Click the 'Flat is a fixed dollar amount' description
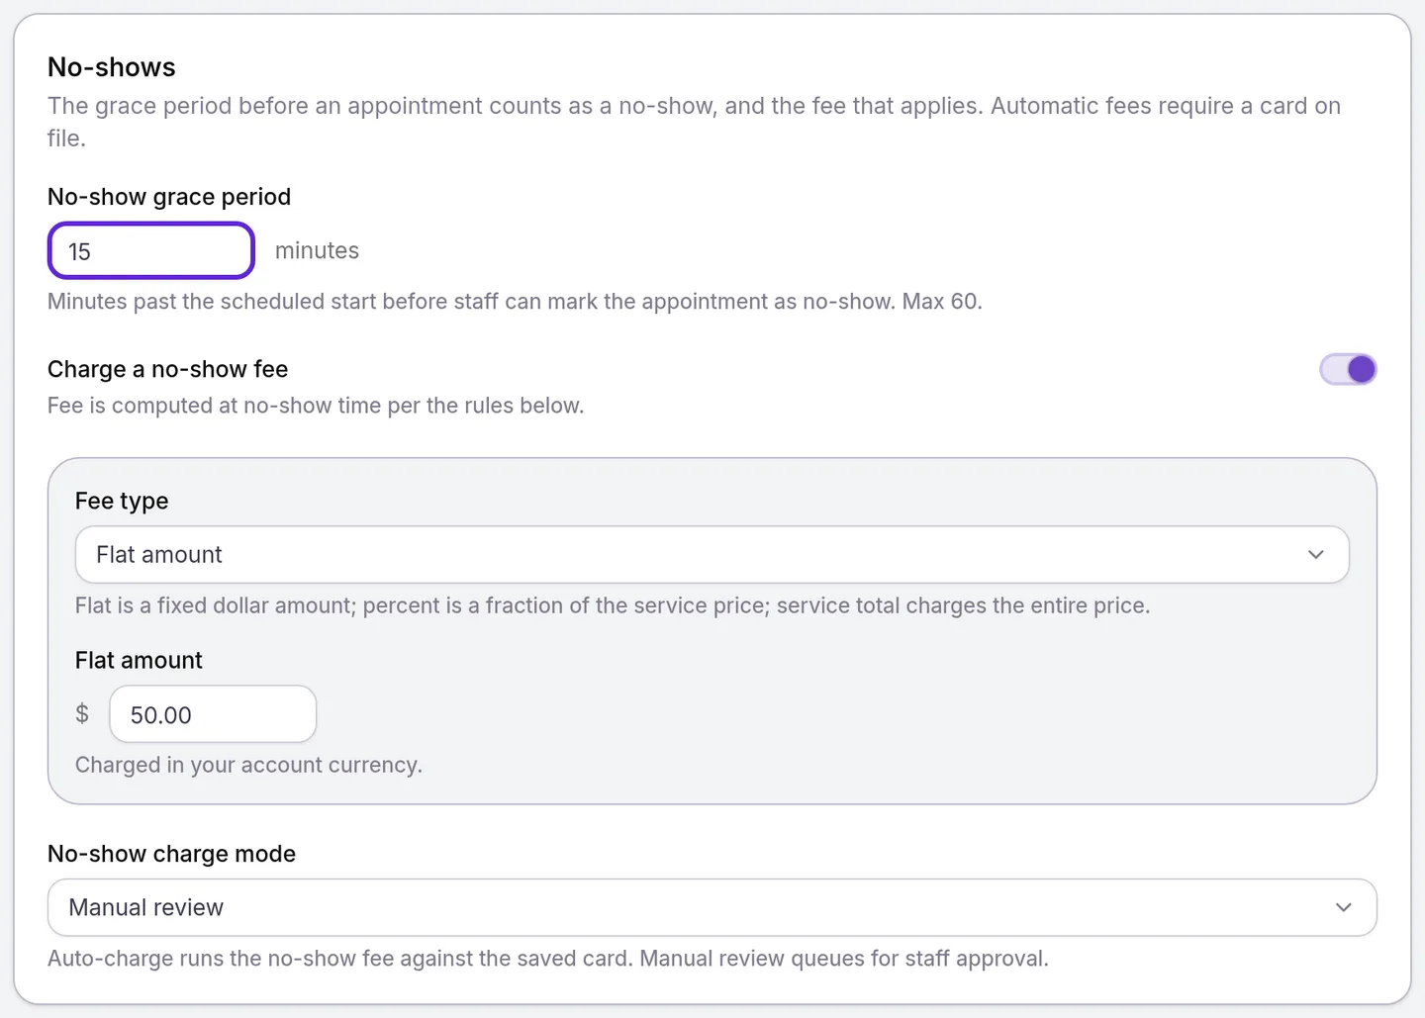Viewport: 1425px width, 1018px height. pos(613,605)
